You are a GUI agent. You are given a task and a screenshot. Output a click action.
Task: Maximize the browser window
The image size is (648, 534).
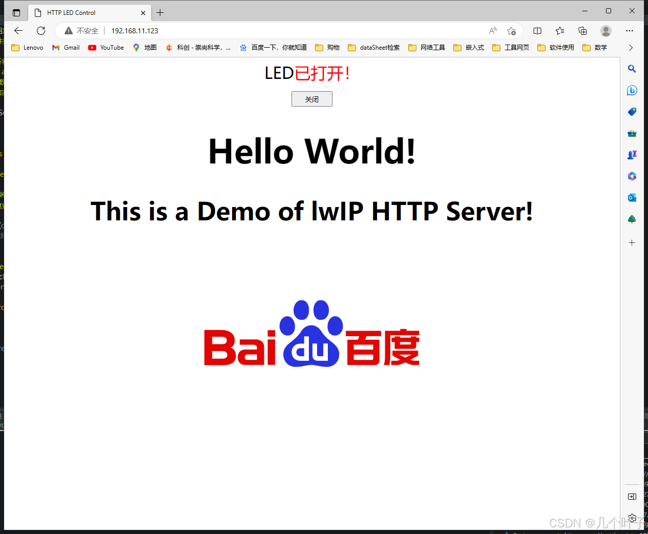[609, 11]
